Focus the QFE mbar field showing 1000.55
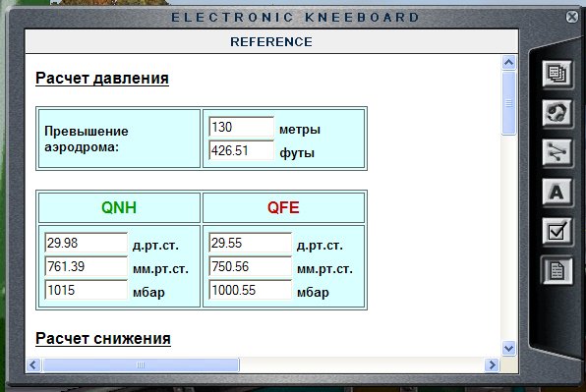586x392 pixels. 250,290
